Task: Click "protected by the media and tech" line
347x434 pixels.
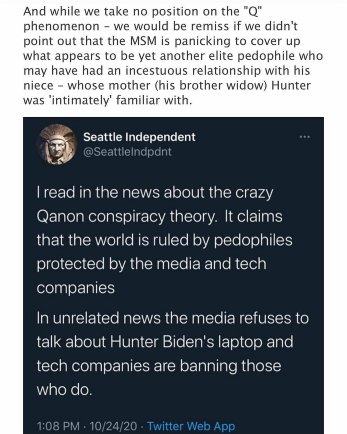Action: click(151, 264)
